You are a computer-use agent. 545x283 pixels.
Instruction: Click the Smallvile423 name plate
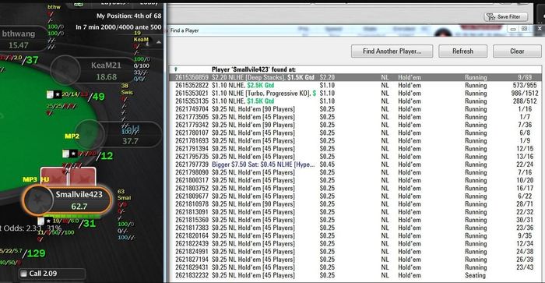click(80, 200)
